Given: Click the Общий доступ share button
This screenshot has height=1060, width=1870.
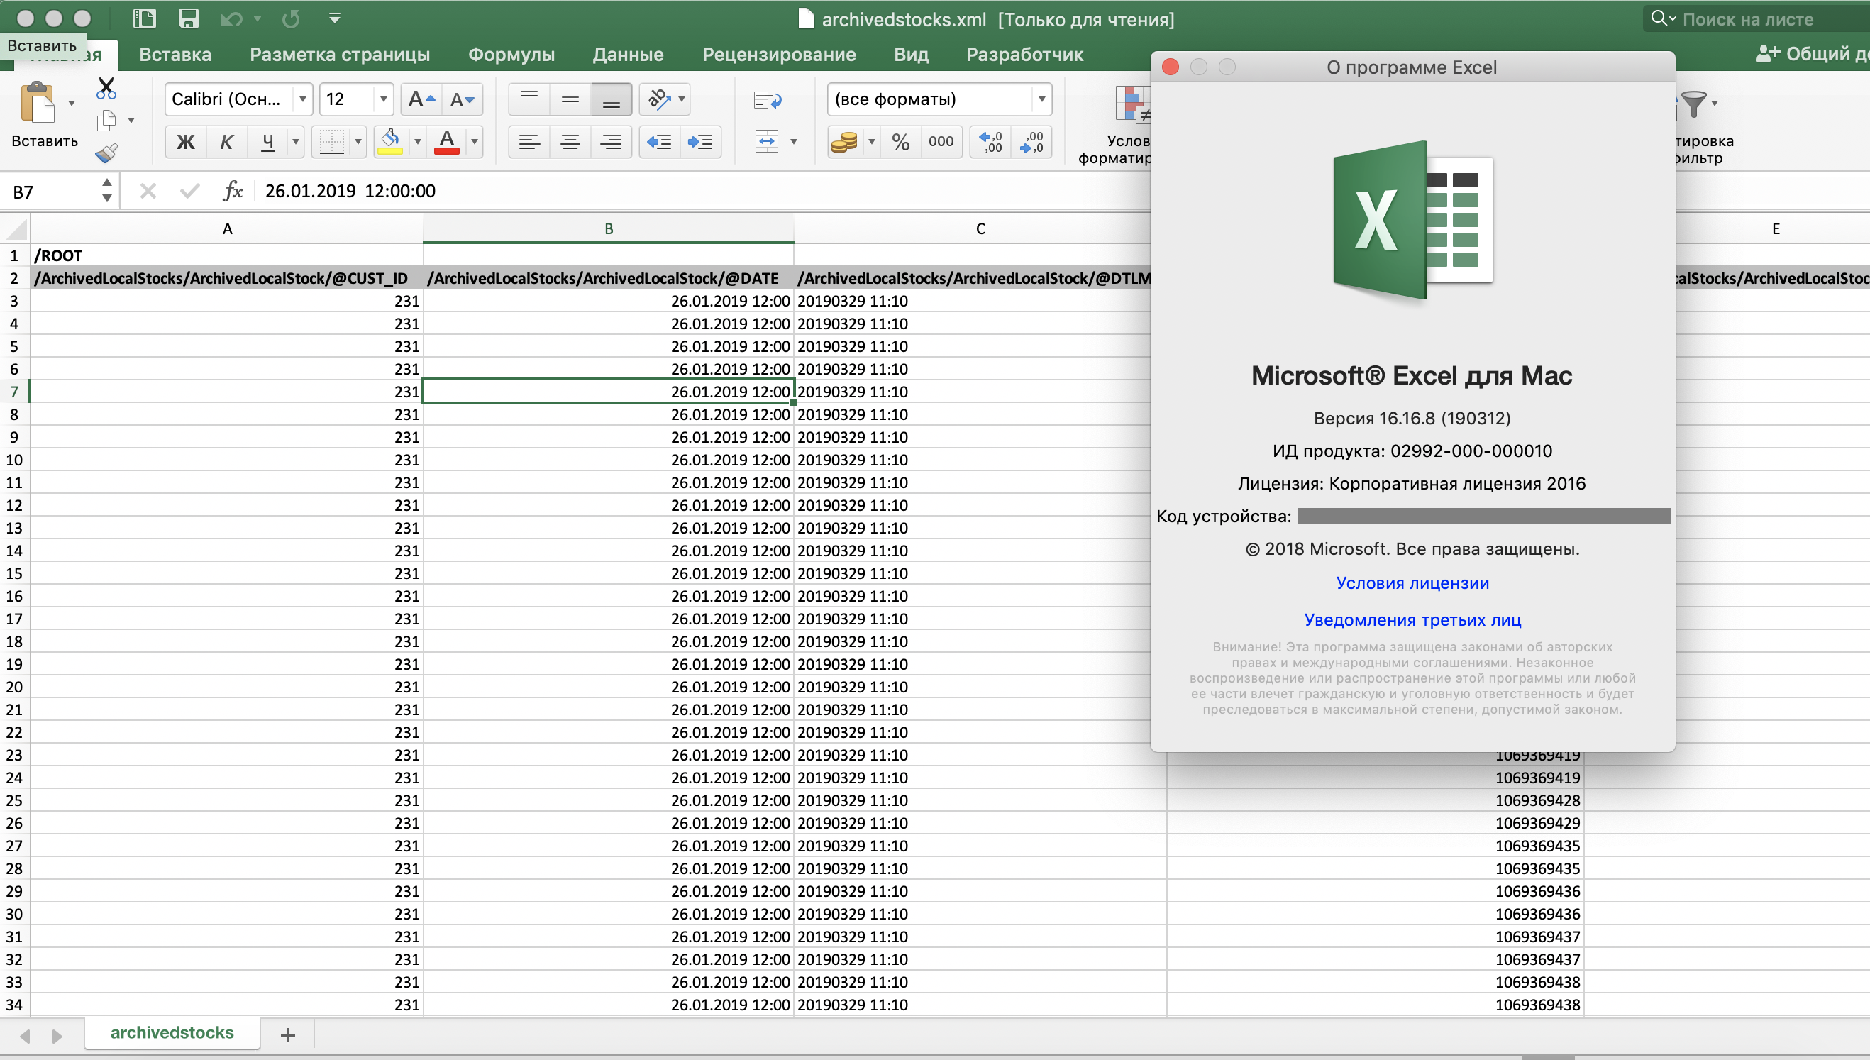Looking at the screenshot, I should click(1812, 53).
